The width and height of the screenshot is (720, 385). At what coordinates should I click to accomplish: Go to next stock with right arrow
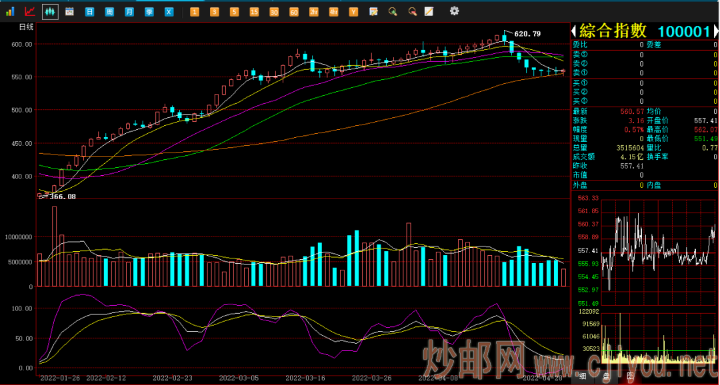pos(715,31)
